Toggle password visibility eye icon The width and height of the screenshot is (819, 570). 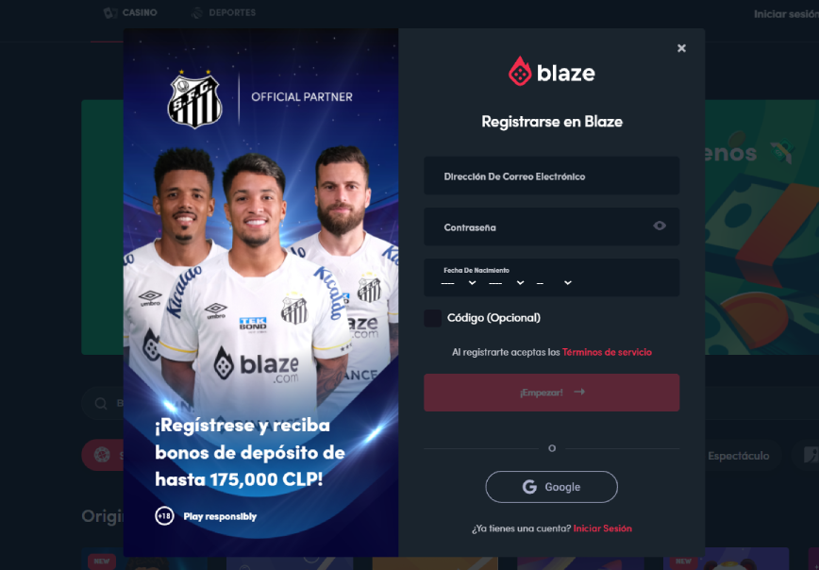[660, 226]
